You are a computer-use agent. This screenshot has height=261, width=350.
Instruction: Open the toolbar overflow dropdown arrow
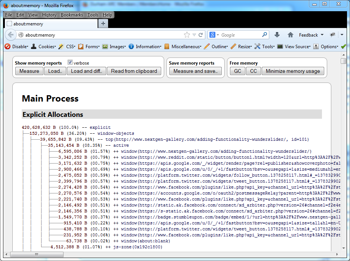342,35
